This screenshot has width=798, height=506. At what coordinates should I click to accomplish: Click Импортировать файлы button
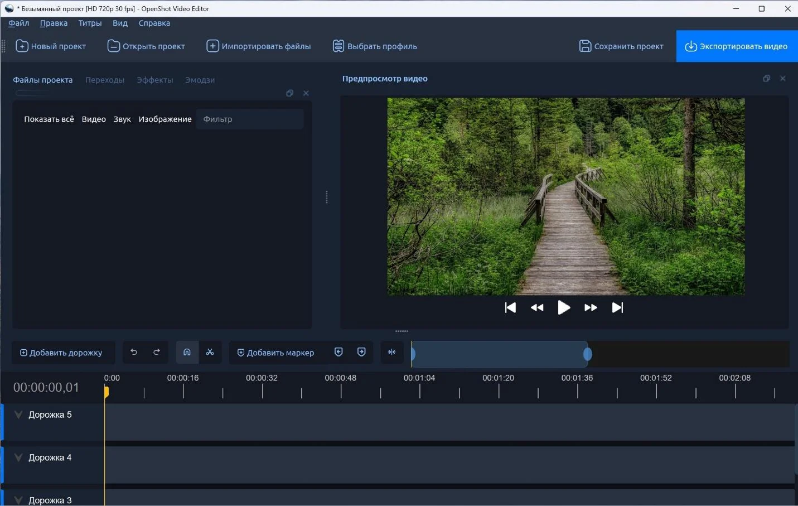point(259,46)
